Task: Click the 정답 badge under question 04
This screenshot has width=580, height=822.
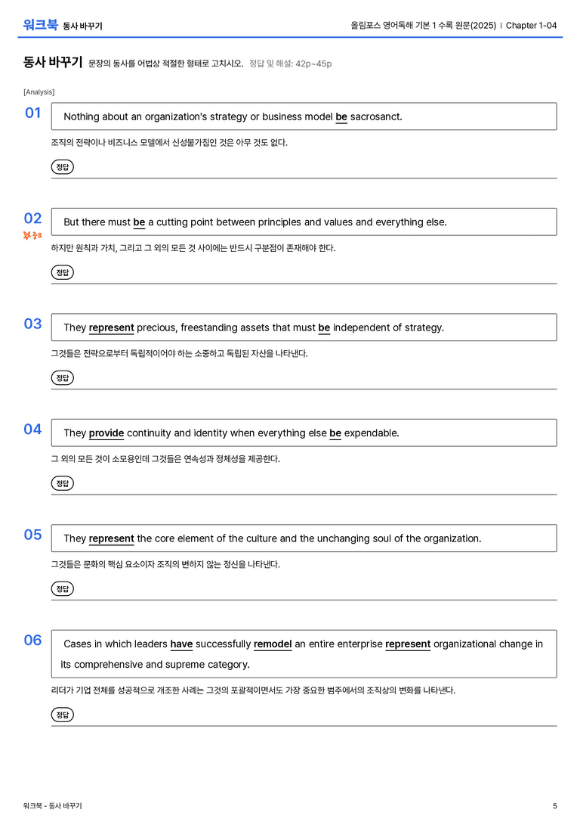Action: tap(62, 482)
